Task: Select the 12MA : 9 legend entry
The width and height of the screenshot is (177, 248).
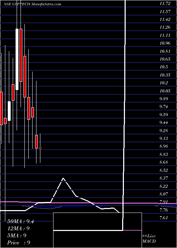Action: [x=18, y=229]
